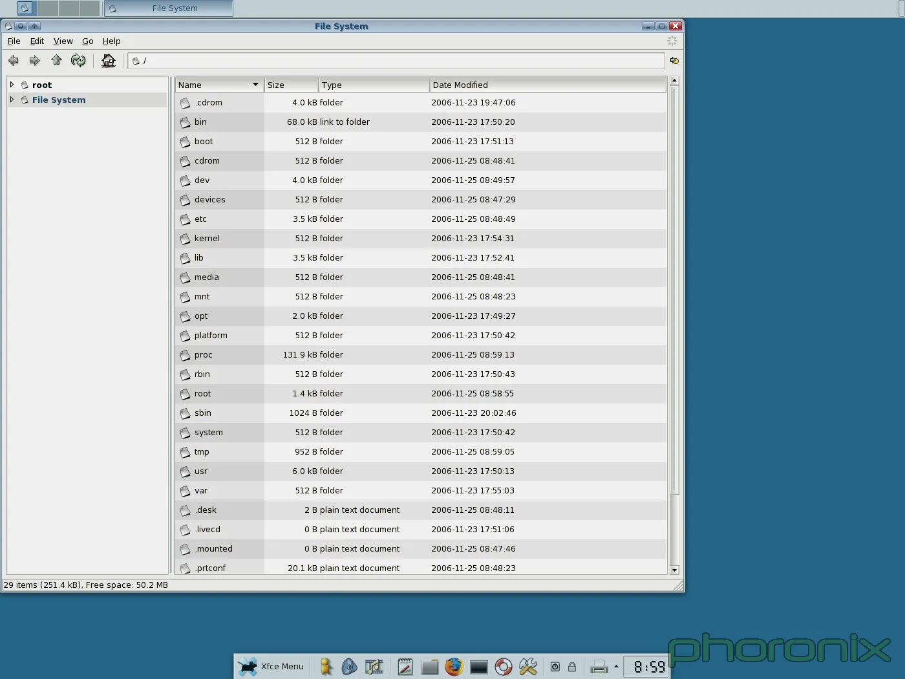This screenshot has width=905, height=679.
Task: Expand the root tree node
Action: 12,85
